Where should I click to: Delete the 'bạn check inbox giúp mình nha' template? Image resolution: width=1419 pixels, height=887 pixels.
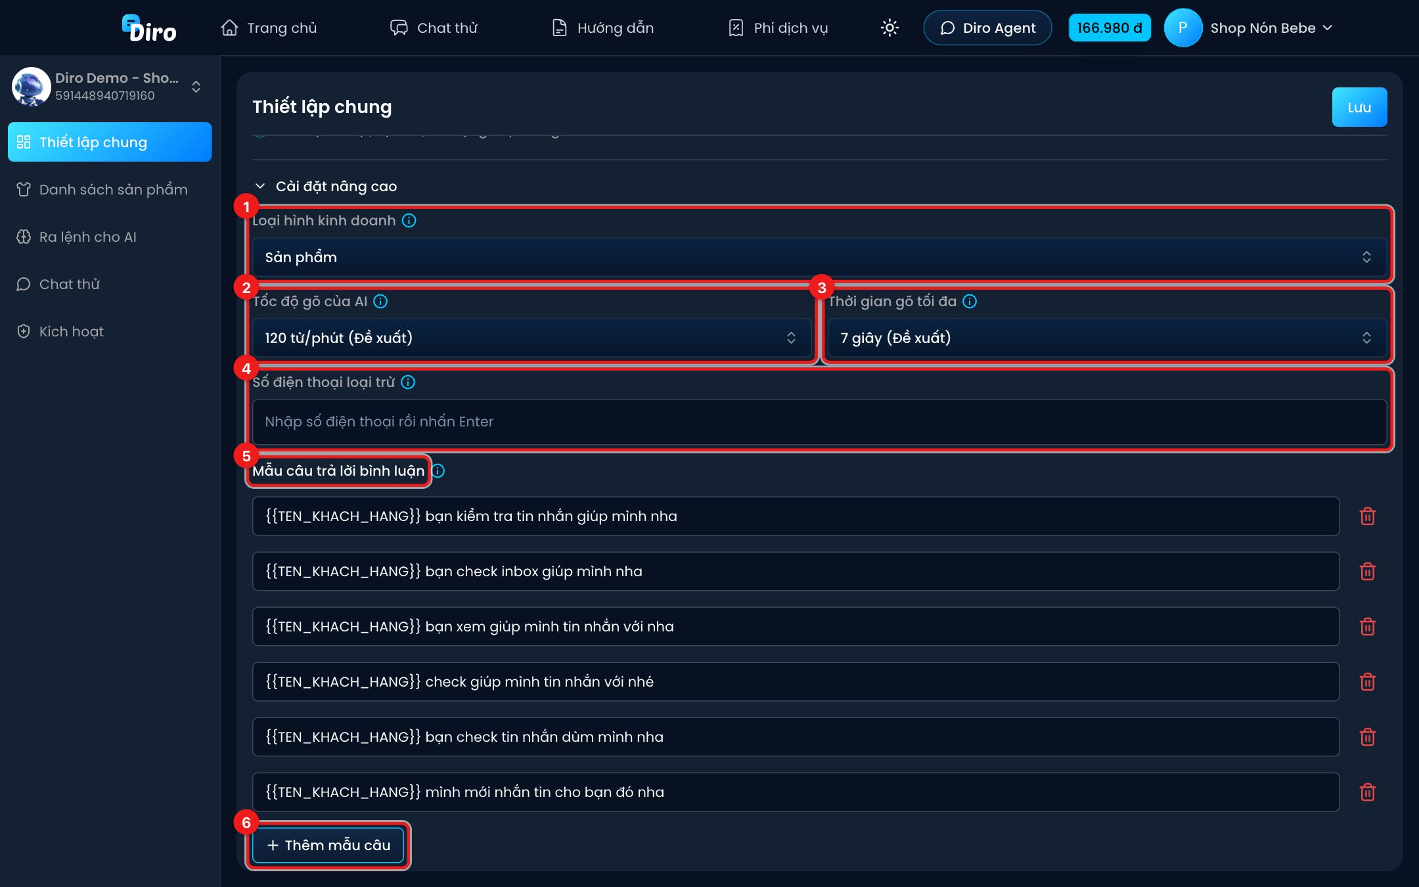coord(1368,572)
